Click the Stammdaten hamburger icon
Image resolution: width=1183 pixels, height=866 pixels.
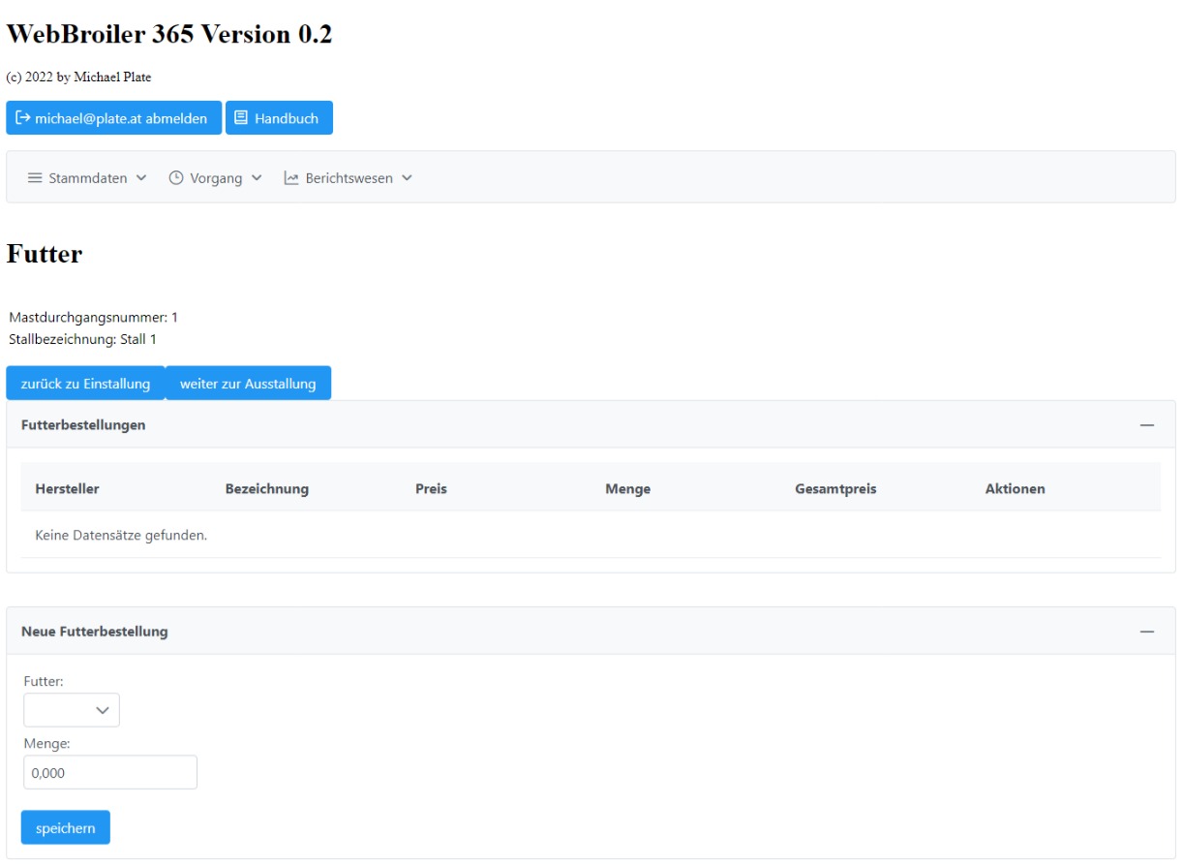35,178
